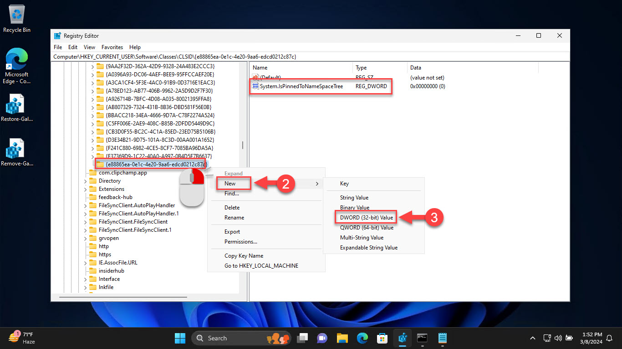Click the feedback-hub folder icon
622x349 pixels.
coord(93,197)
